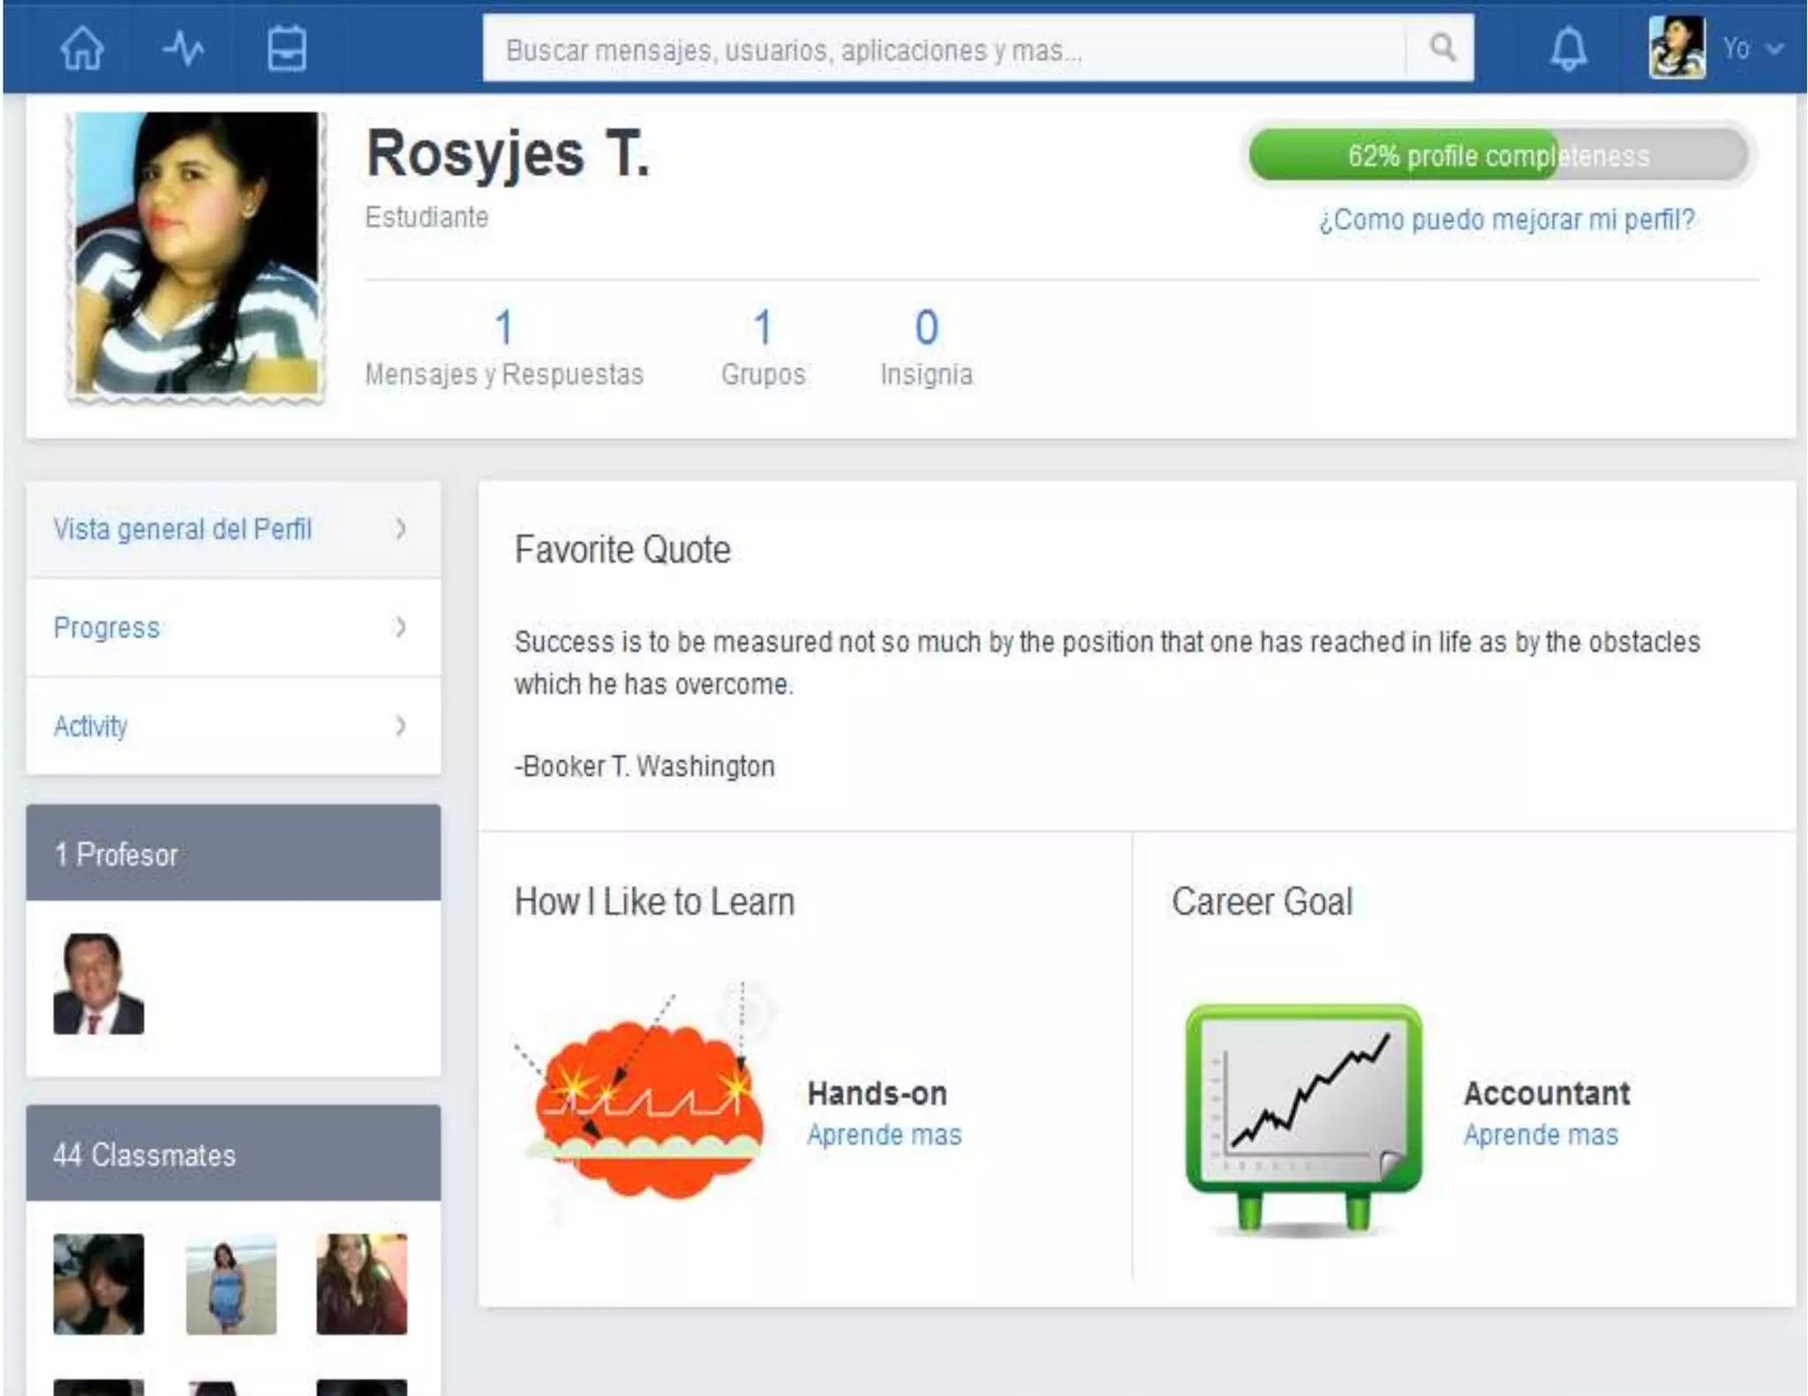Click the Home icon in top bar

click(82, 49)
